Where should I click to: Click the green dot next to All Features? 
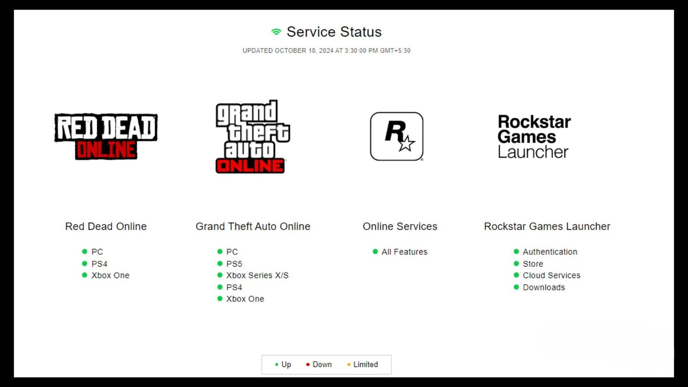pos(375,252)
